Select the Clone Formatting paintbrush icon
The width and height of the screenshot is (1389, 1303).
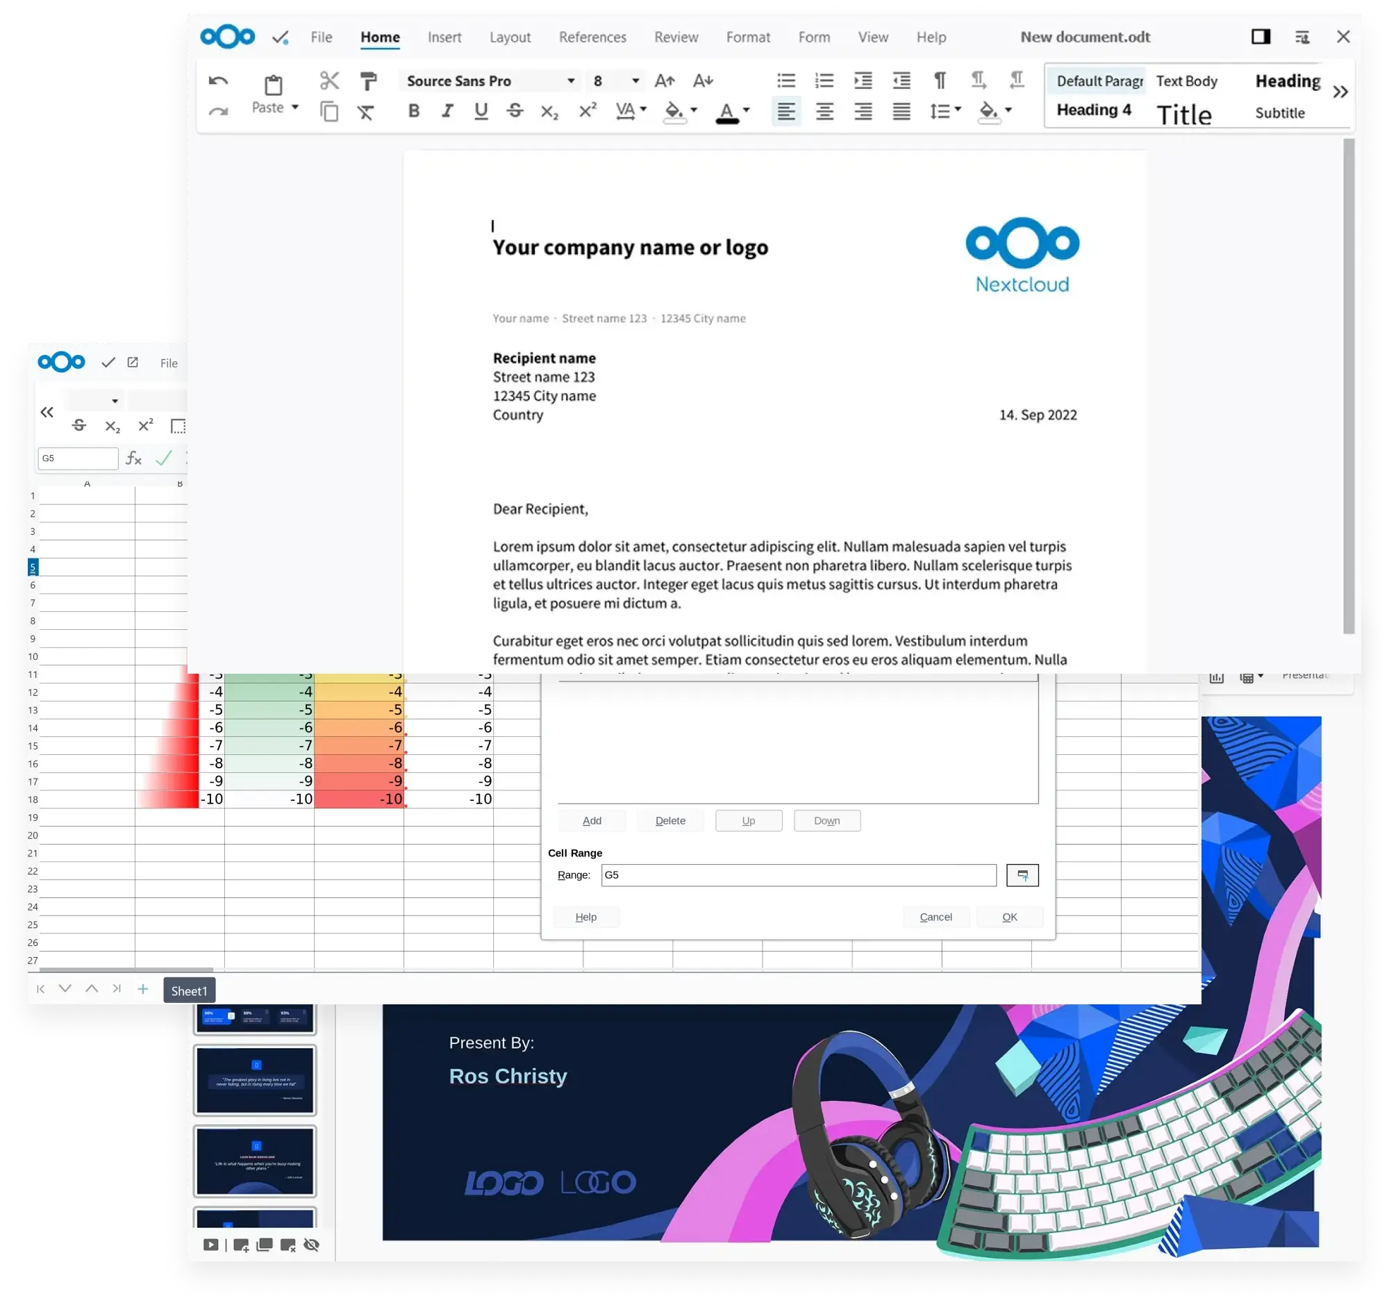(368, 81)
